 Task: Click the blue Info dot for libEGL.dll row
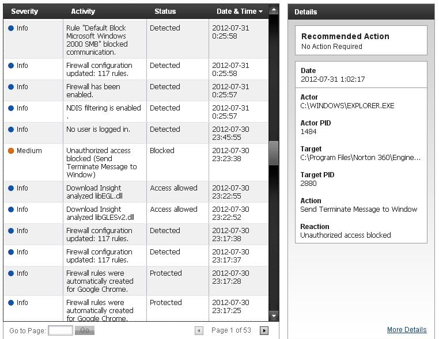point(11,188)
